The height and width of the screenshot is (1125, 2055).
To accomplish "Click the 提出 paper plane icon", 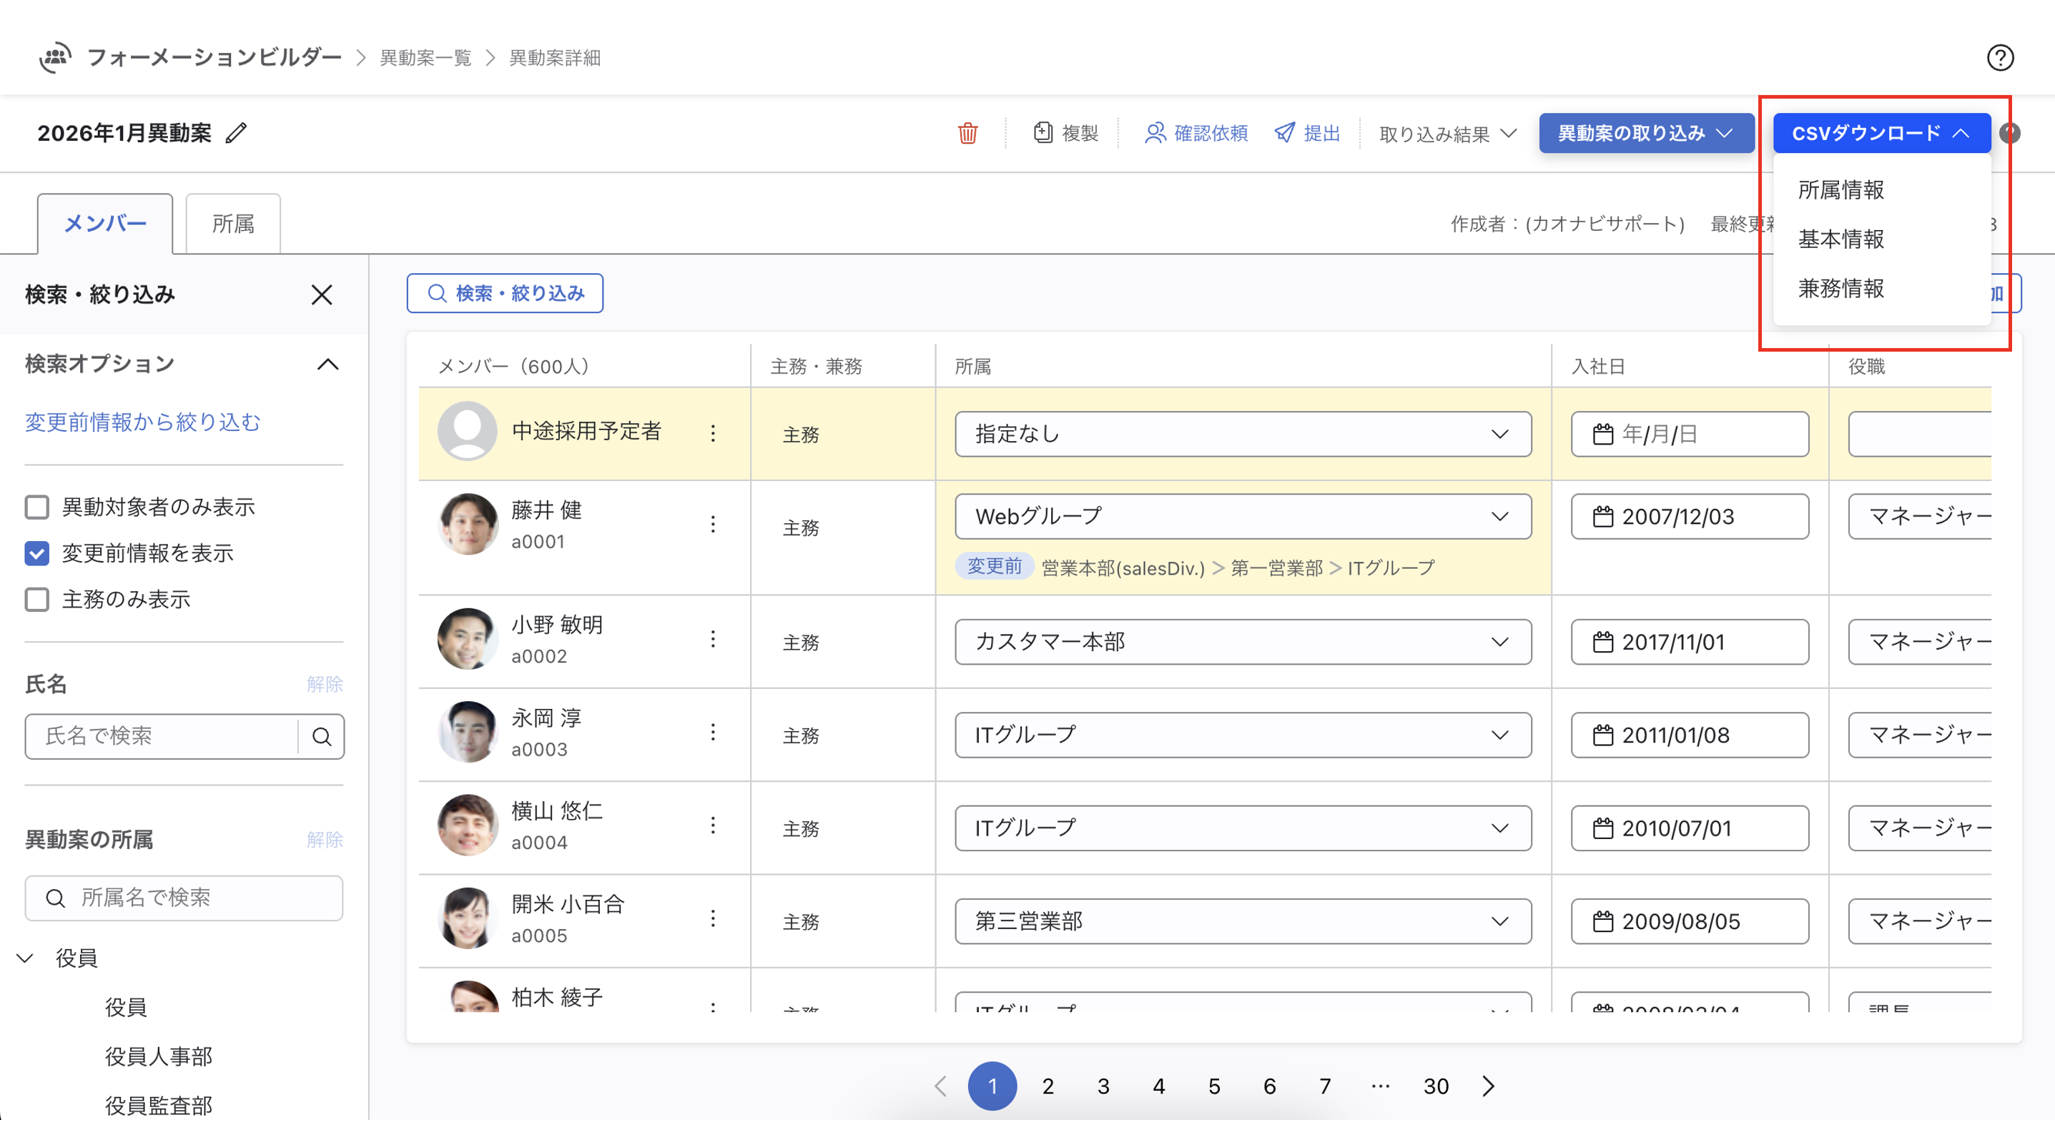I will click(1283, 133).
